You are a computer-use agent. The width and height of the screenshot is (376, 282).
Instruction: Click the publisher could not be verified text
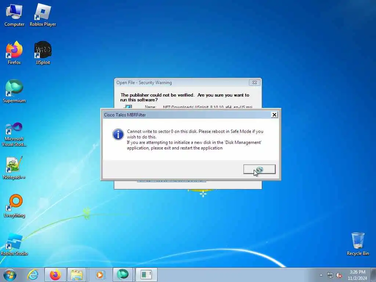(185, 97)
